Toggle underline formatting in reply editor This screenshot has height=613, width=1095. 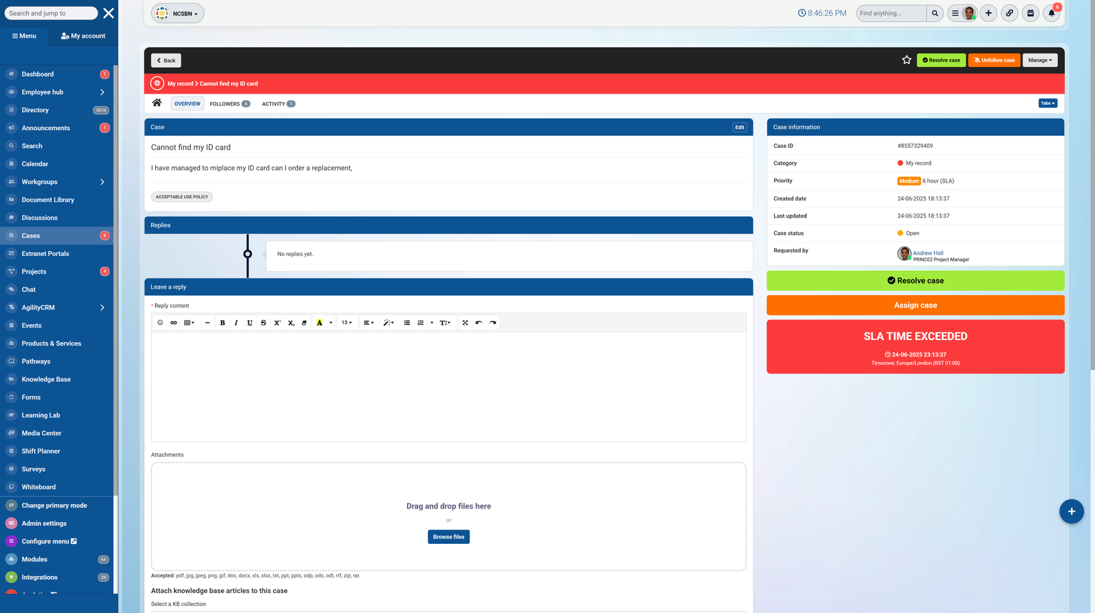[x=250, y=323]
